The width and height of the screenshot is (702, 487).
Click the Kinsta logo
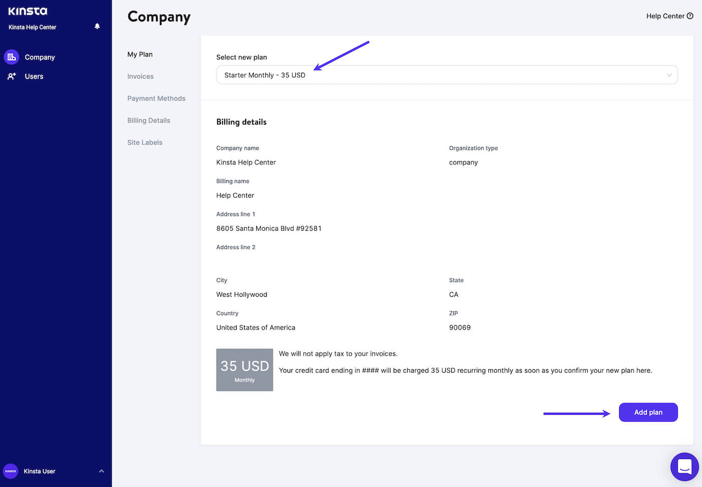click(x=28, y=11)
